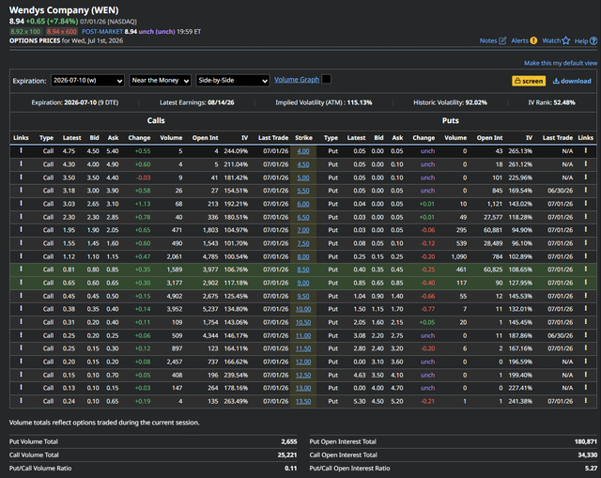601x478 pixels.
Task: Click the calls Latest column header
Action: point(72,138)
